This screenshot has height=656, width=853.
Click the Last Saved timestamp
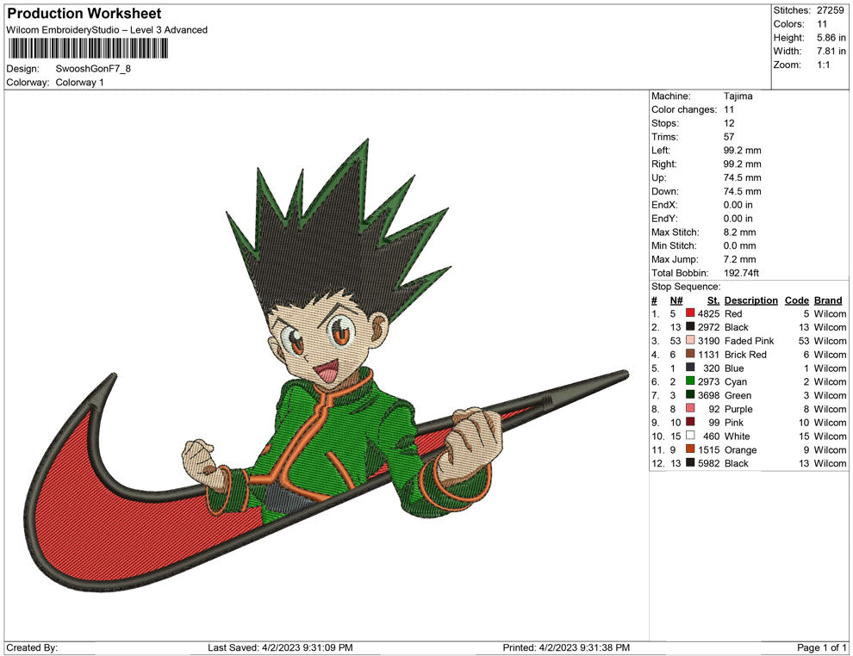tap(280, 647)
